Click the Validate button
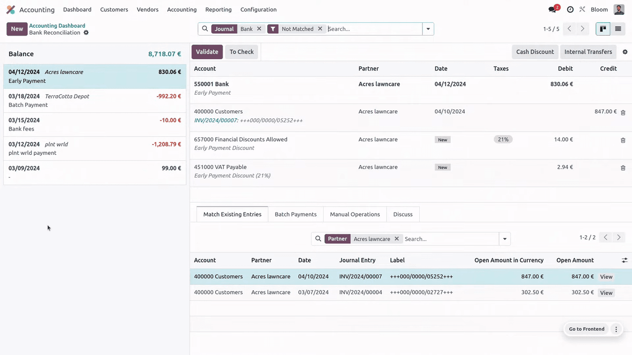 [207, 52]
